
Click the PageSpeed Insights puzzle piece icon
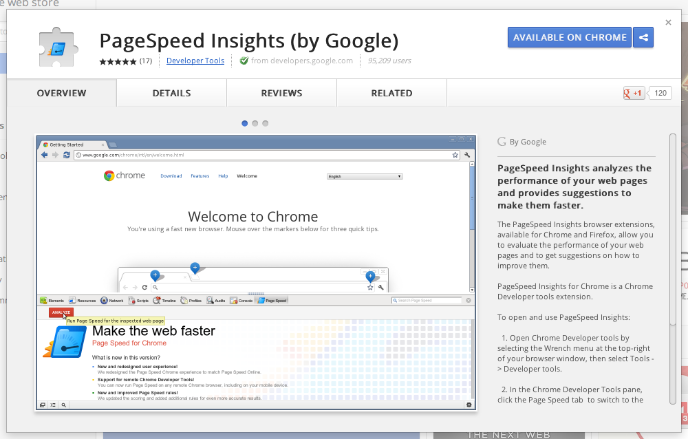(x=59, y=49)
